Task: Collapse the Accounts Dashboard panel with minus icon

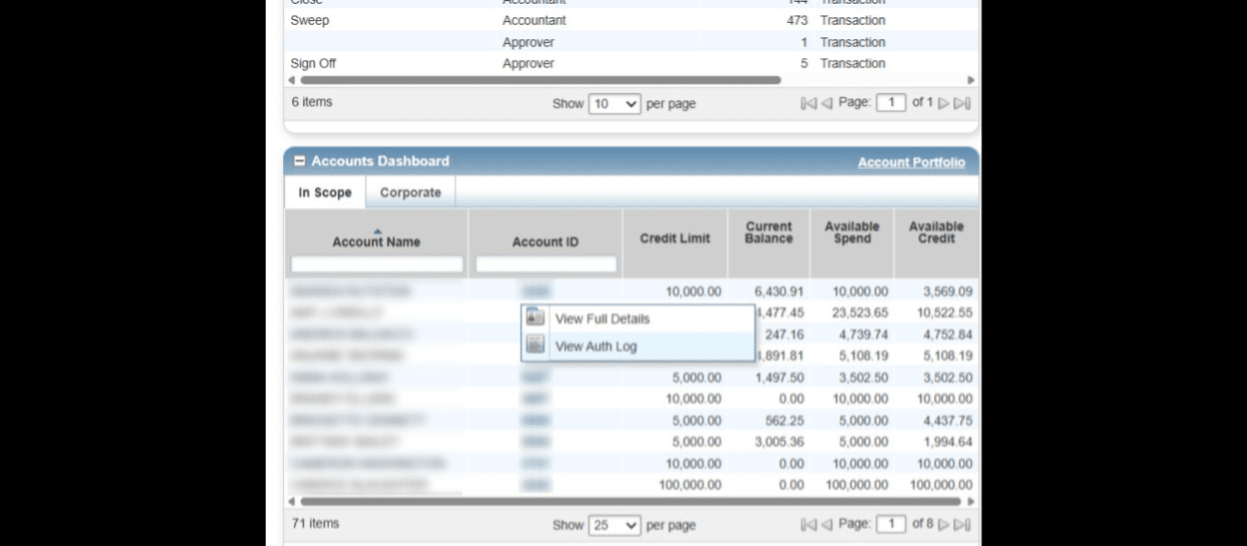Action: coord(299,162)
